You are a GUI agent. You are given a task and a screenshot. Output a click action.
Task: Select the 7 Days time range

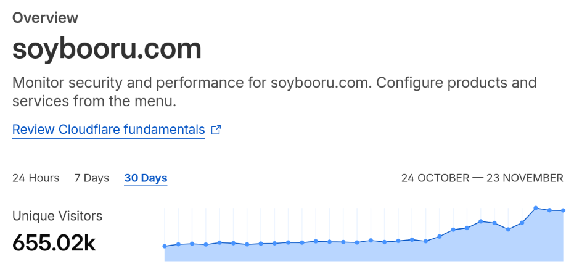point(92,178)
